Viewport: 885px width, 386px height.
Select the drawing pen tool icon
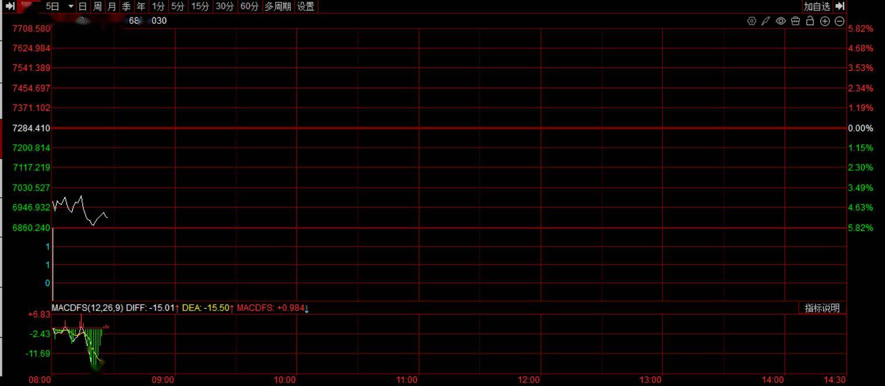click(x=766, y=21)
